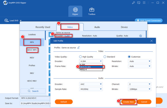Select the Lossless format category

coord(32,34)
